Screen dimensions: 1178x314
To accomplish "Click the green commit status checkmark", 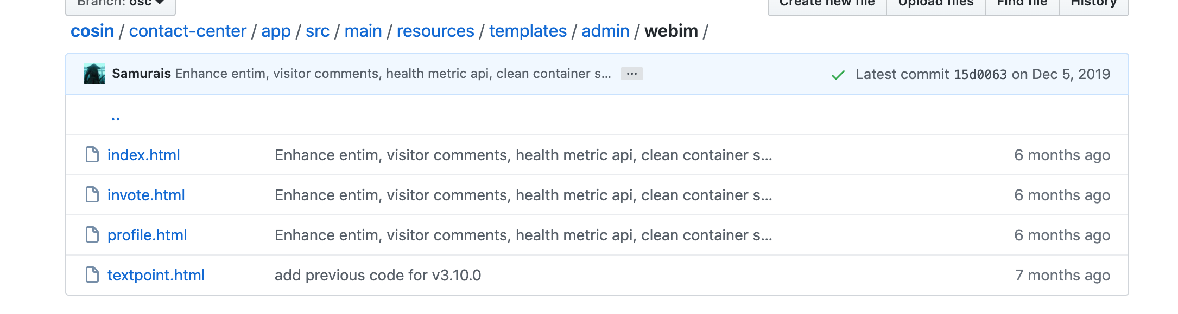I will pos(838,75).
